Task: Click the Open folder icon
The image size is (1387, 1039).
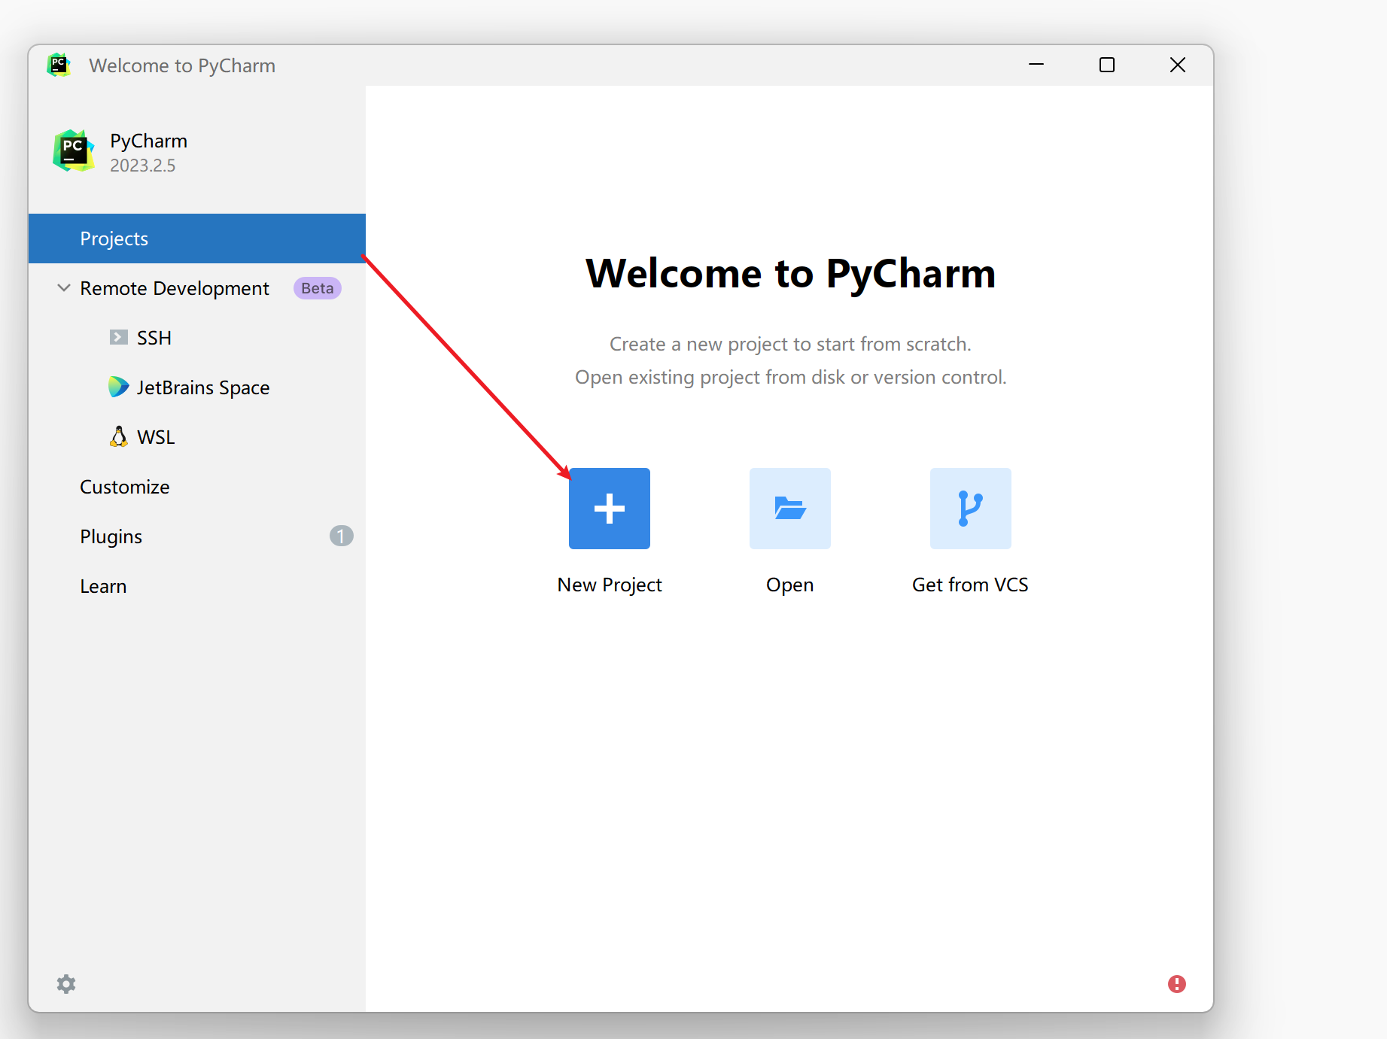Action: coord(789,509)
